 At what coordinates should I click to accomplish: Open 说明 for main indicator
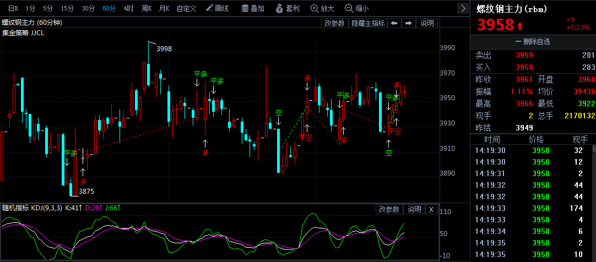(x=427, y=23)
